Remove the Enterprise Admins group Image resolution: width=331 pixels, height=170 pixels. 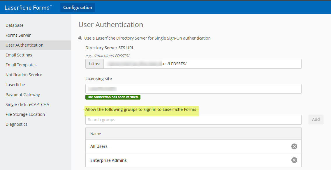pyautogui.click(x=294, y=160)
